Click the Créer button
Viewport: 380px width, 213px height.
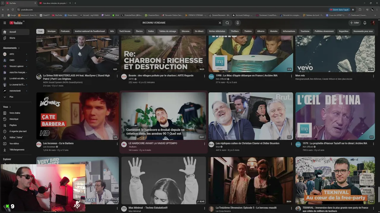pyautogui.click(x=354, y=23)
